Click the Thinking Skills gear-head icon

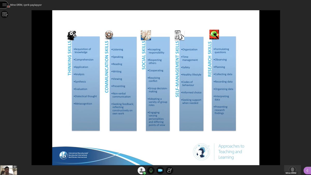coord(71,34)
